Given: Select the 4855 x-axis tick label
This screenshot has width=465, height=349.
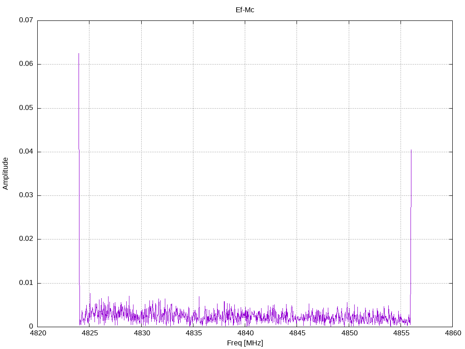Looking at the screenshot, I should click(x=401, y=334).
